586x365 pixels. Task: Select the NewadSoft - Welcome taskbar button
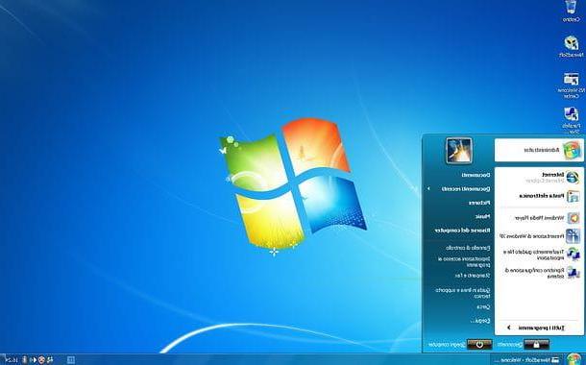pyautogui.click(x=527, y=360)
